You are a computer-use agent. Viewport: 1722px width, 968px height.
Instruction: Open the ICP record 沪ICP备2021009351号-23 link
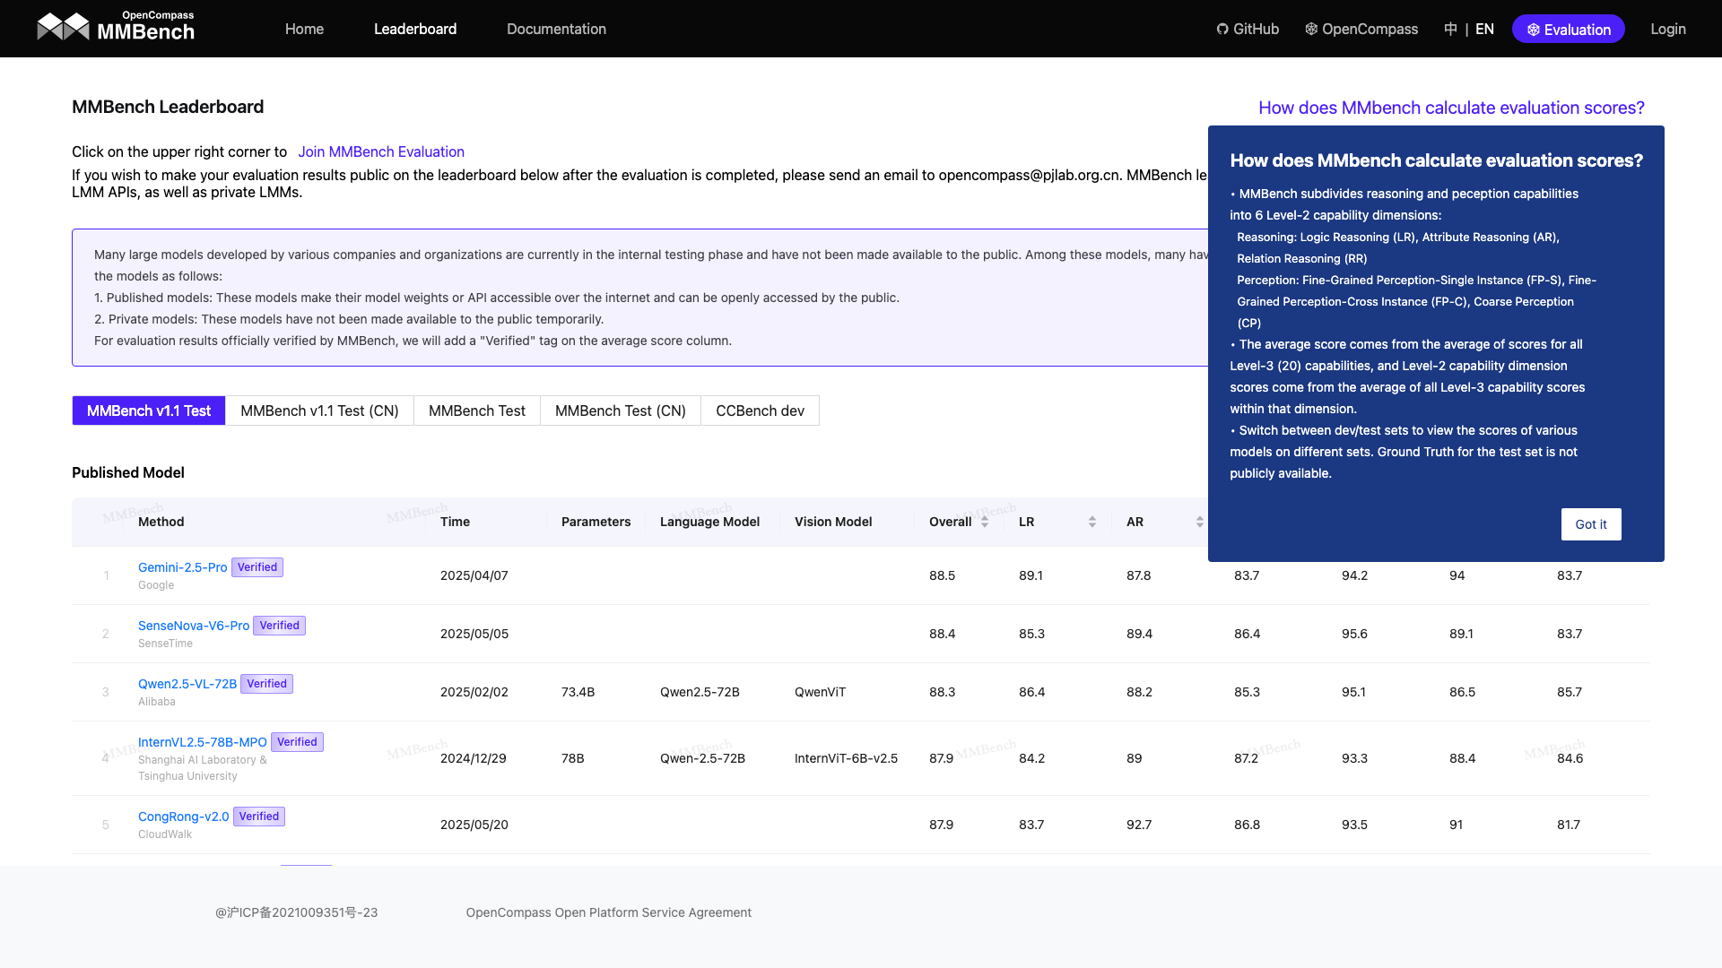click(x=297, y=912)
